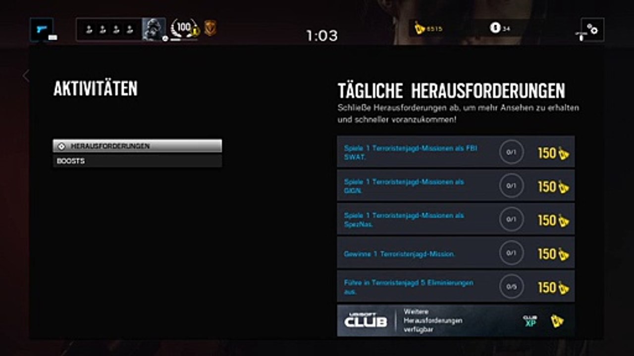Select the Gewinne 1 Terroristenjagd-Mission challenge
This screenshot has height=356, width=634.
tap(456, 253)
